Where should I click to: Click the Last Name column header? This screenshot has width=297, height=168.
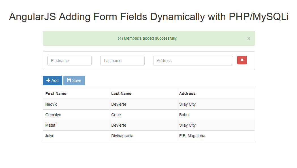coord(121,93)
